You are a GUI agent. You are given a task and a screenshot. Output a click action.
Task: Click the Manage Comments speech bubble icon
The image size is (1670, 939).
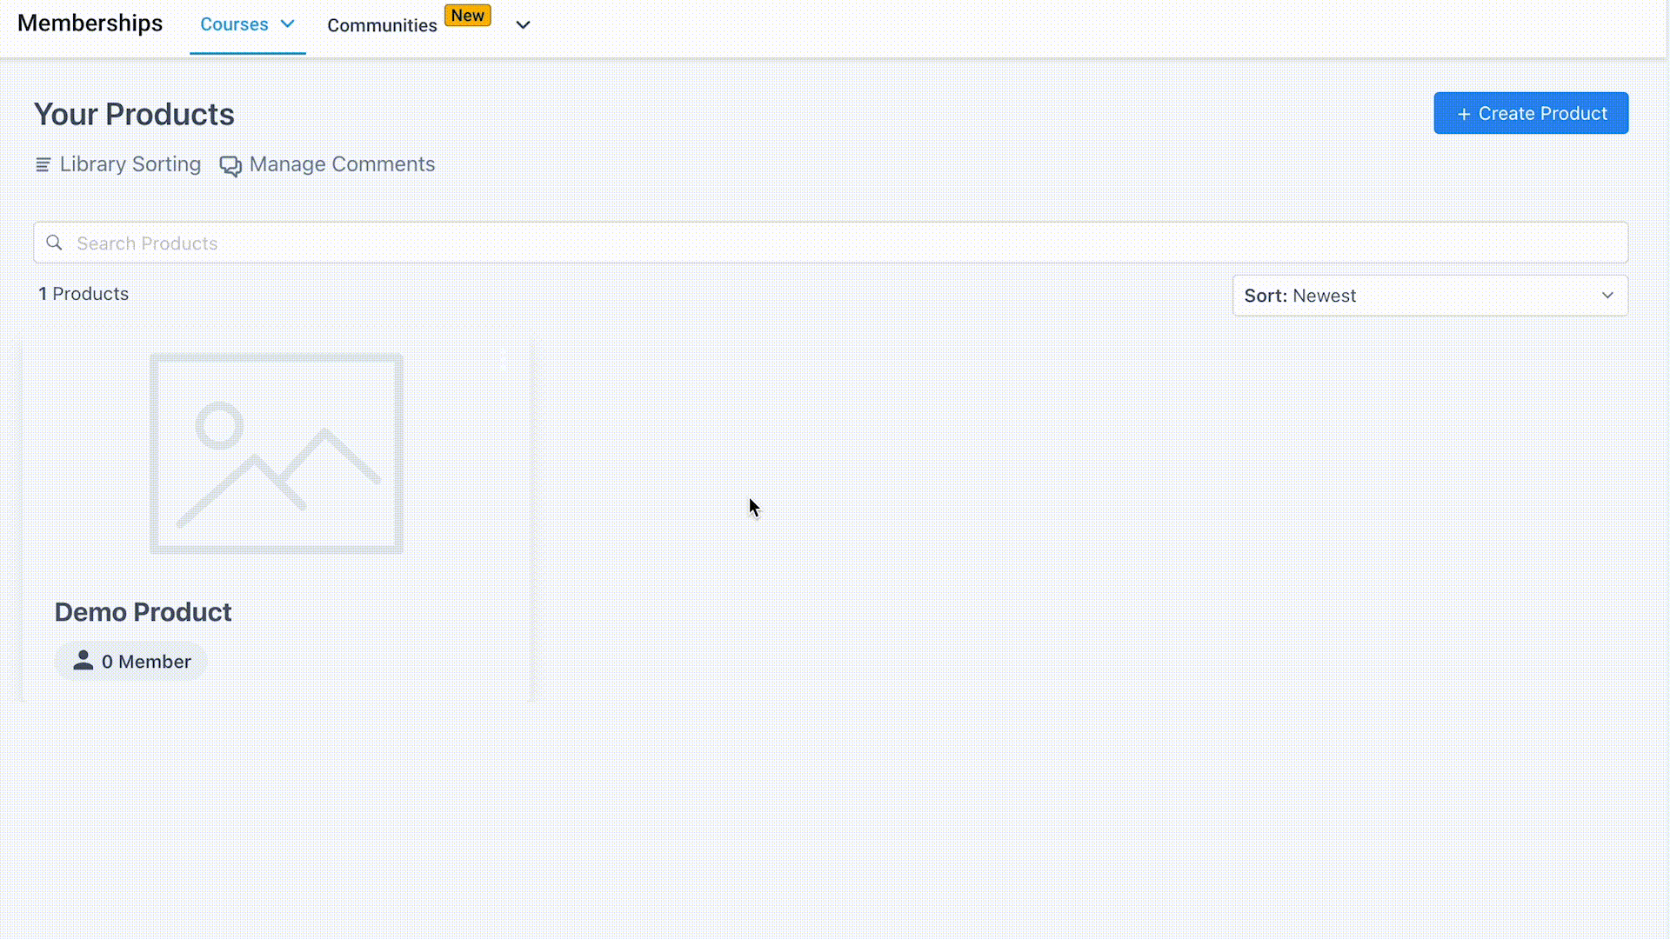tap(230, 165)
